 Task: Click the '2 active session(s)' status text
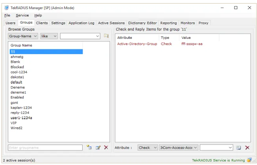[x=19, y=160]
